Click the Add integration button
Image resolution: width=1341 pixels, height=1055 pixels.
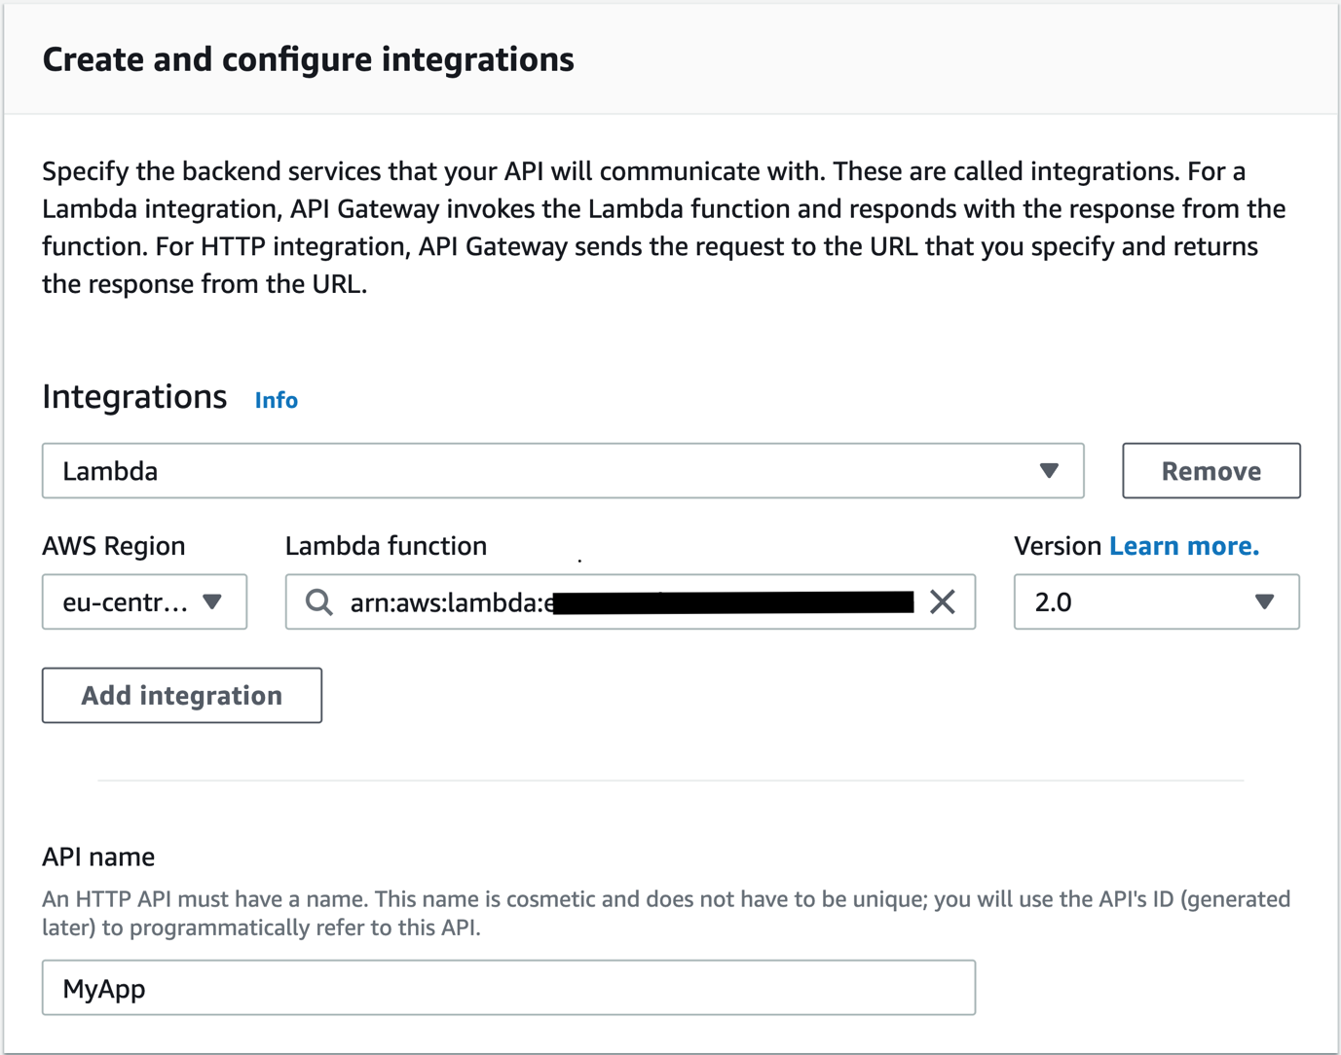pyautogui.click(x=181, y=695)
